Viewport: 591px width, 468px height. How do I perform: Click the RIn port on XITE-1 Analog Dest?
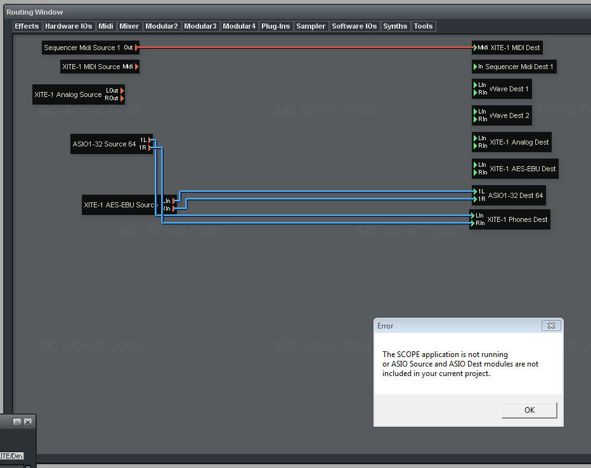click(476, 146)
